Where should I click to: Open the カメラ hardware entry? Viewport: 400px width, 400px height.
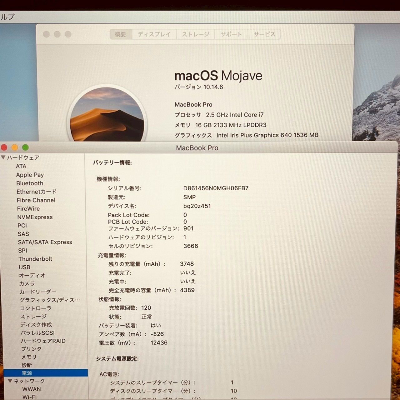(x=27, y=283)
